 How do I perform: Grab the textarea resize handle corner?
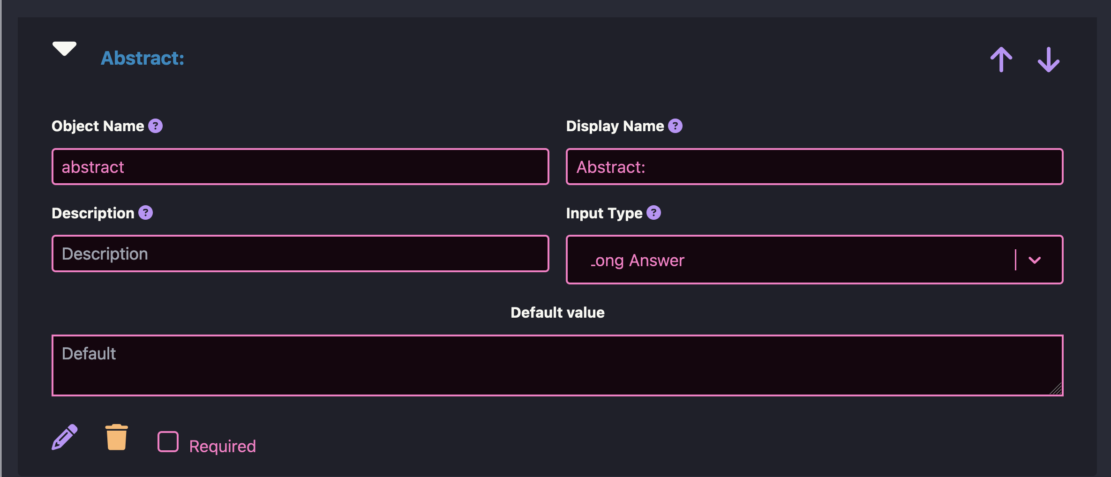point(1056,389)
